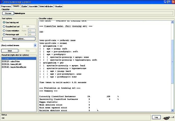Click the NaiveBayes classifier name field
The width and height of the screenshot is (175, 121).
93,13
